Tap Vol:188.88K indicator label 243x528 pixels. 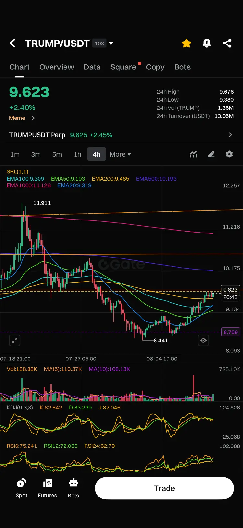coord(22,369)
